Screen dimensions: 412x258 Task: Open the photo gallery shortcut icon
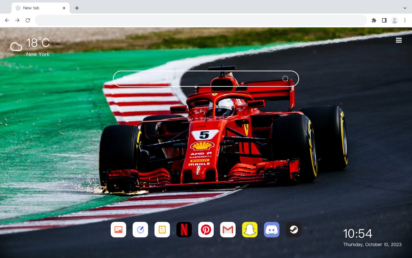pos(118,230)
